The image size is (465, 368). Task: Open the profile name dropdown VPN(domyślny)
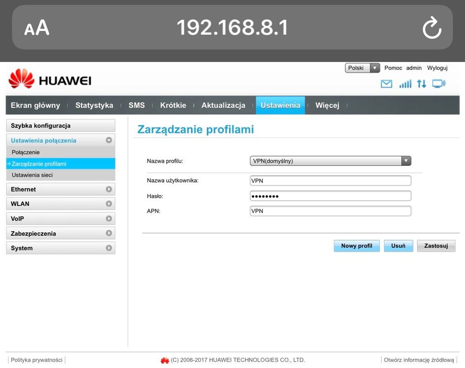tap(330, 161)
